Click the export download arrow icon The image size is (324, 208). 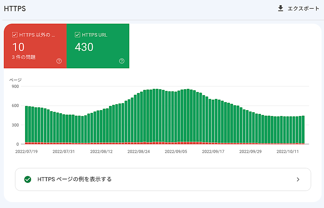[x=281, y=9]
